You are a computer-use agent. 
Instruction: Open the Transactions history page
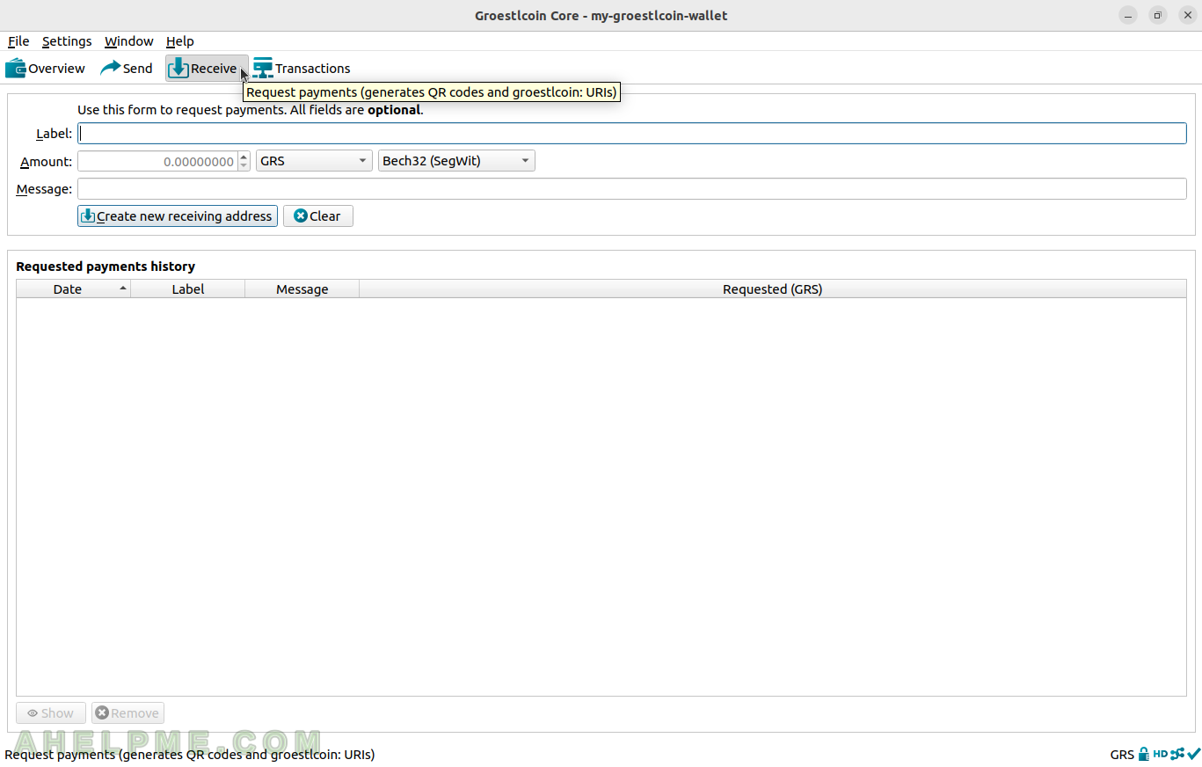pos(302,69)
